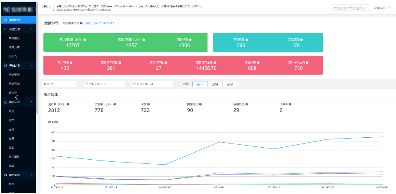Click info icon beside 订单量 metric
This screenshot has height=194, width=396.
coord(289,104)
